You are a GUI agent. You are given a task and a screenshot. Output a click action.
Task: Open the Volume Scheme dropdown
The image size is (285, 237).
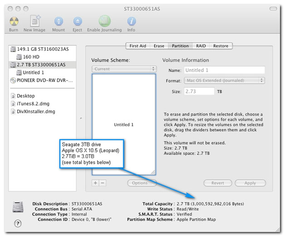tap(124, 69)
